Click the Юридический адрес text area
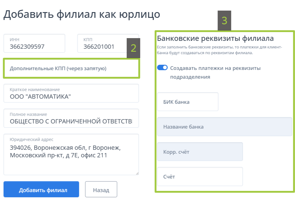Image resolution: width=295 pixels, height=203 pixels. click(x=71, y=154)
